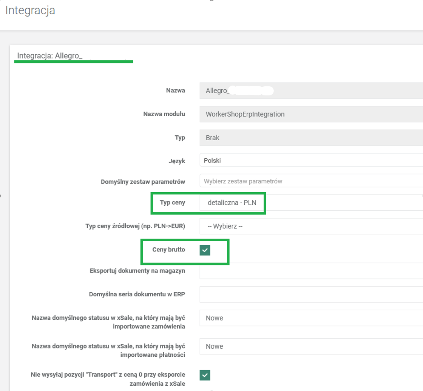This screenshot has height=391, width=423.
Task: Focus the Eksportuj dokumenty na magazyn input
Action: tap(310, 271)
